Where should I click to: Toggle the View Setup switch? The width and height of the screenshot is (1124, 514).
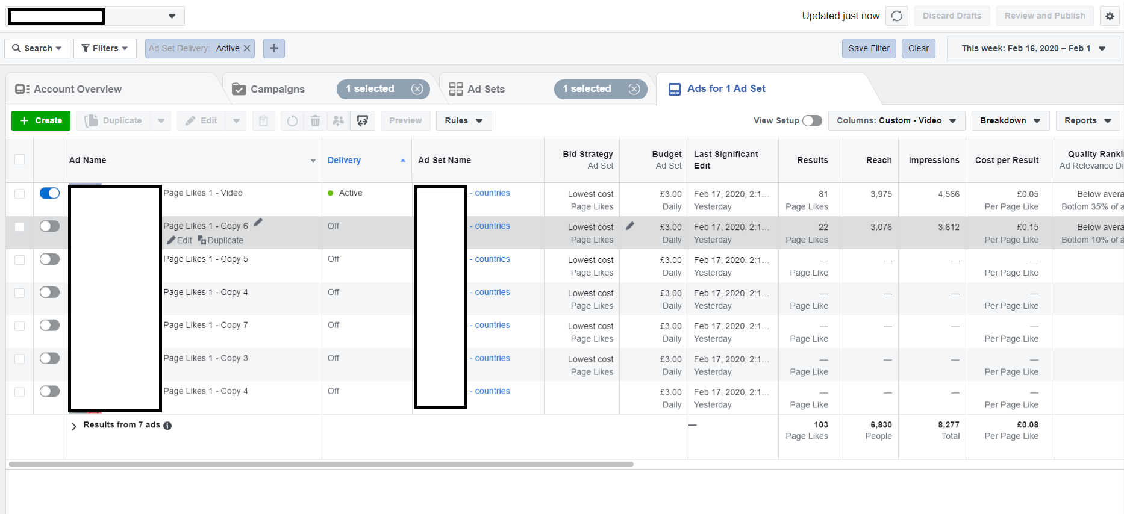pos(812,121)
